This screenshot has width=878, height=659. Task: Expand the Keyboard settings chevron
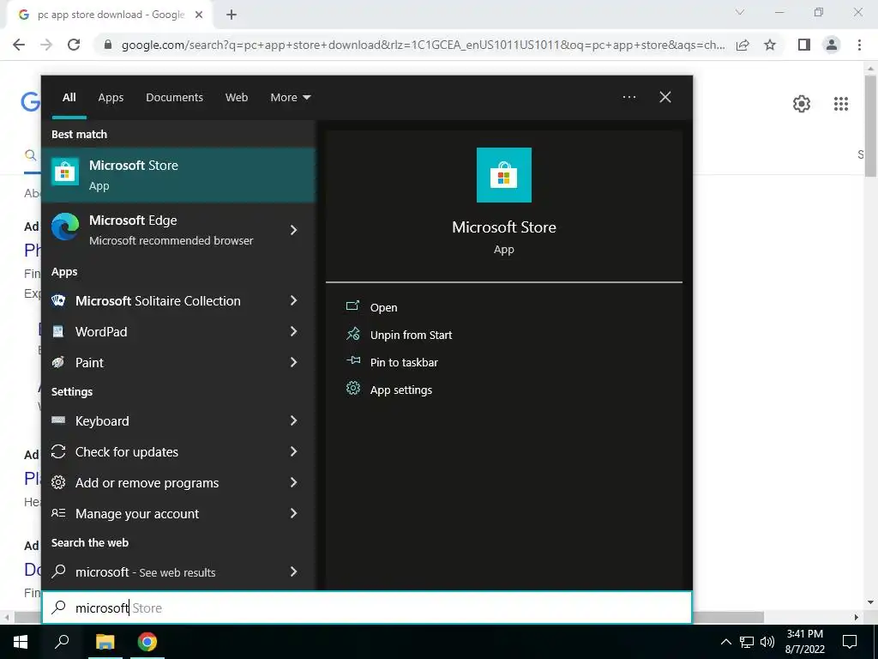click(x=293, y=420)
